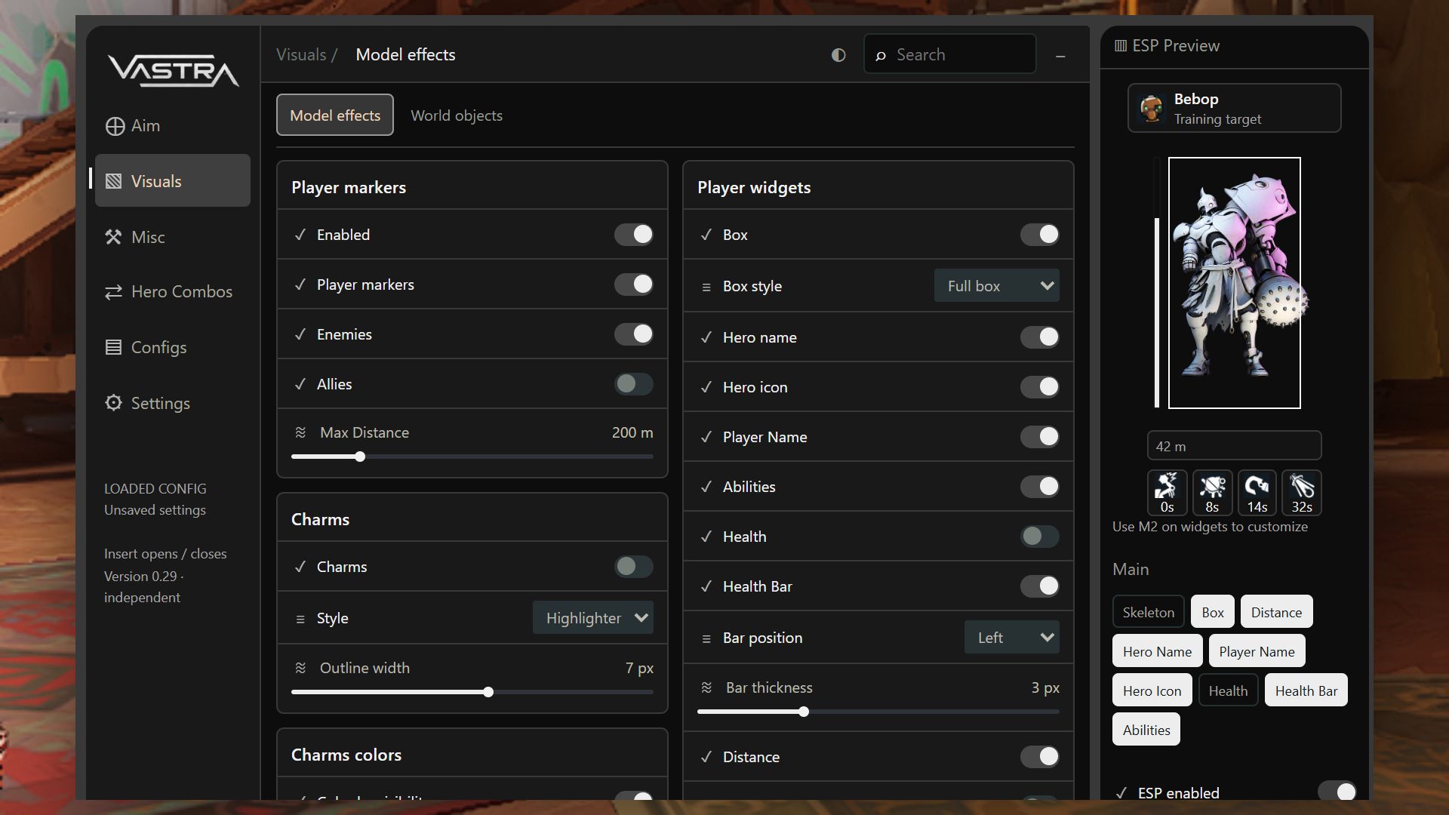Click the Visuals sidebar icon
Image resolution: width=1449 pixels, height=815 pixels.
point(113,181)
